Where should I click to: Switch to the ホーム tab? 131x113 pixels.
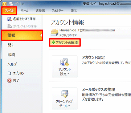pos(25,10)
